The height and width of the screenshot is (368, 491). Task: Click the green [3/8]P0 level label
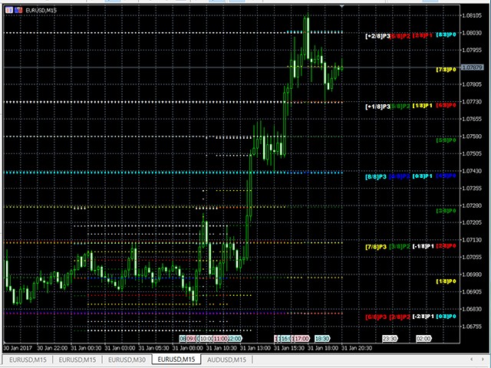coord(447,211)
